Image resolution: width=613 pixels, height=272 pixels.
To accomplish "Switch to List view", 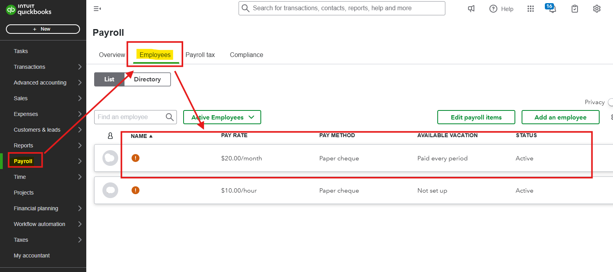I will (x=110, y=79).
